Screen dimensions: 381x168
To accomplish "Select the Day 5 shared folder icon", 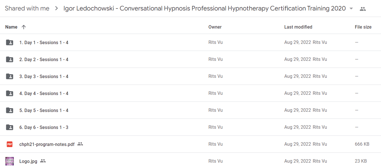I will tap(10, 110).
